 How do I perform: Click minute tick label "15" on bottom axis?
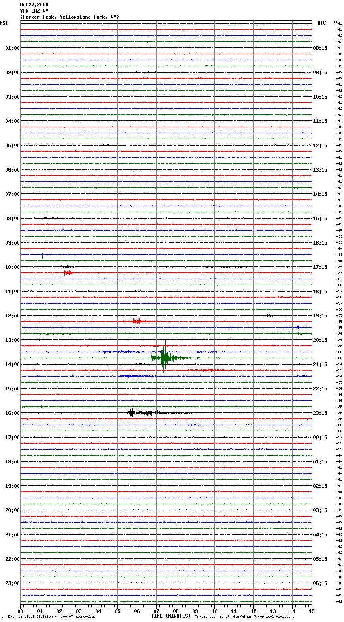click(312, 611)
